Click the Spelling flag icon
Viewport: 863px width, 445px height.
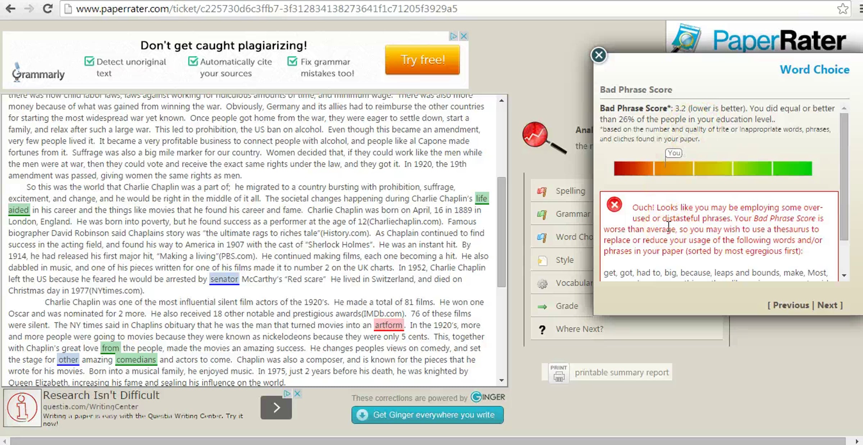click(x=542, y=191)
